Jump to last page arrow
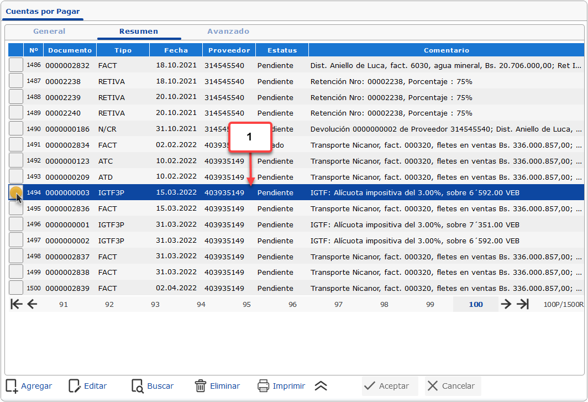Viewport: 588px width, 402px height. point(523,304)
